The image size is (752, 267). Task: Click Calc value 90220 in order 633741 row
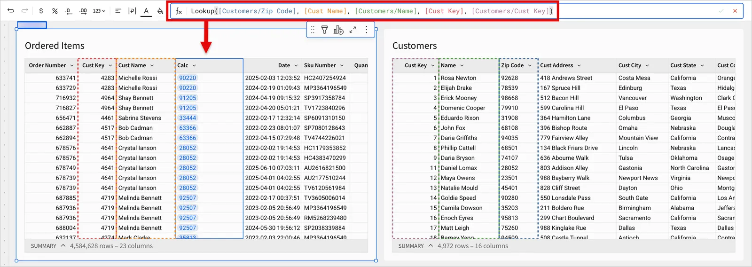tap(188, 78)
